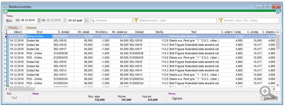The width and height of the screenshot is (285, 107).
Task: Click the Hľadanie search input field
Action: click(111, 20)
